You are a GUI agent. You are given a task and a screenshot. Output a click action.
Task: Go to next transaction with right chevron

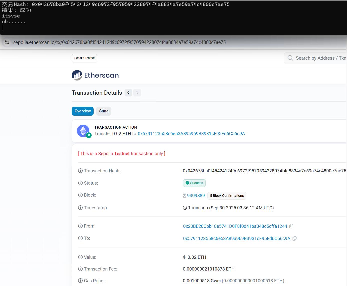pos(137,93)
